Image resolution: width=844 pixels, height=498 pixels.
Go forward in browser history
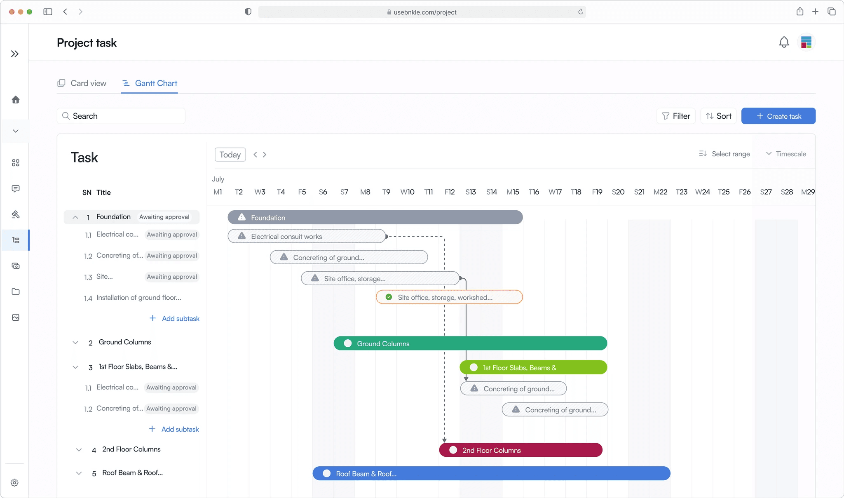pos(80,12)
